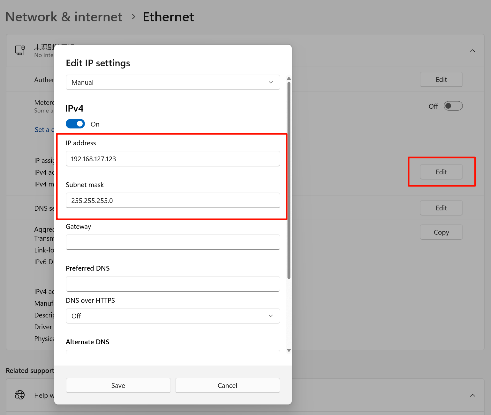Toggle the IPv4 switch off
This screenshot has height=415, width=491.
pyautogui.click(x=75, y=124)
